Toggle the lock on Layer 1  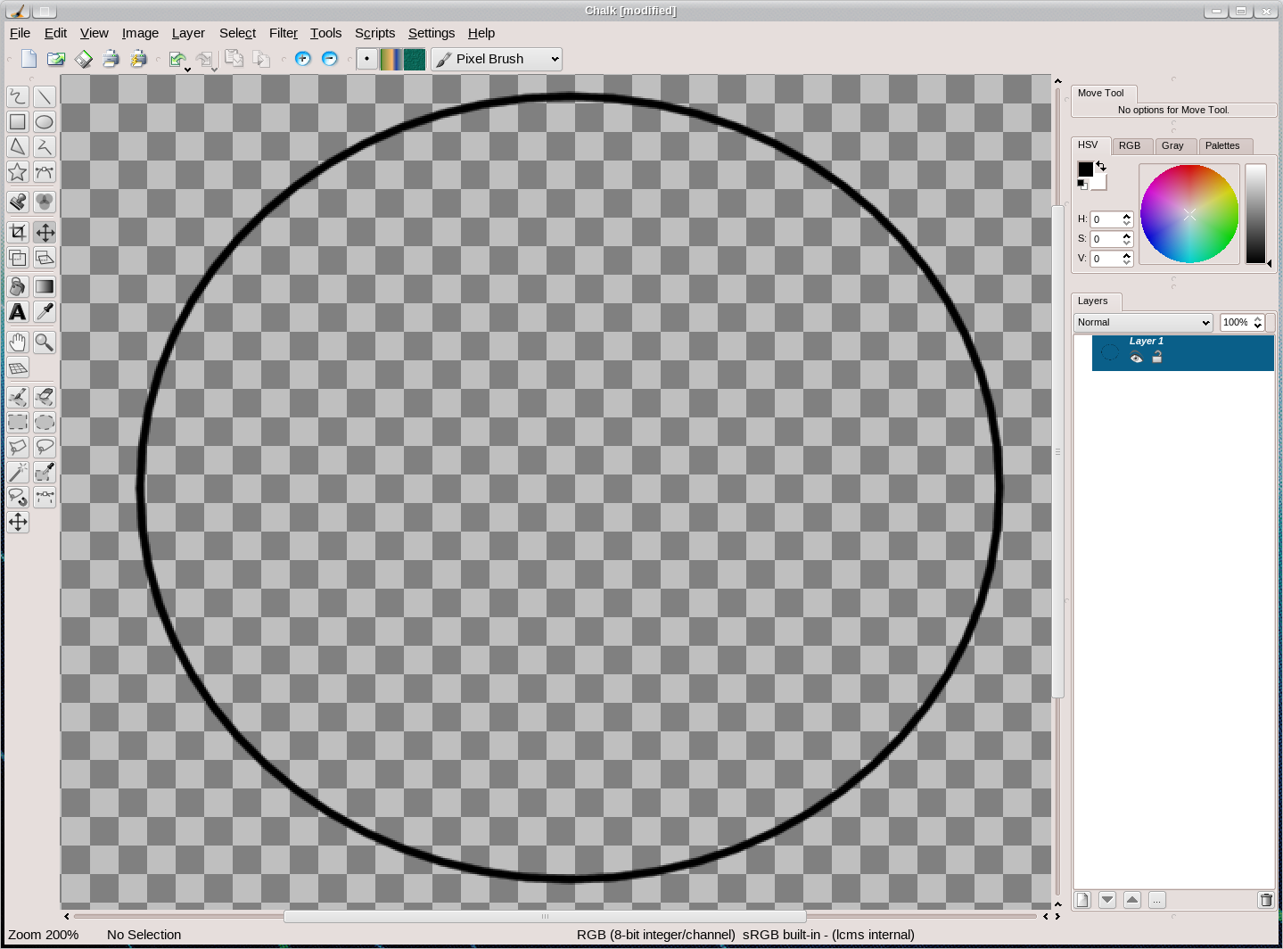coord(1157,358)
